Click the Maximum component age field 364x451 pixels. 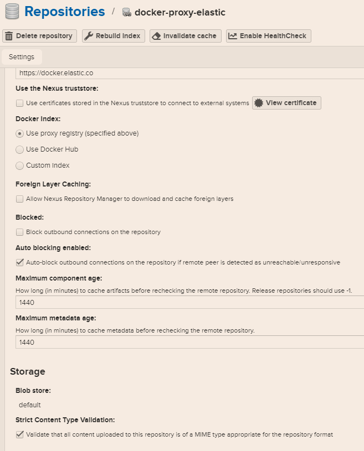[x=188, y=302]
